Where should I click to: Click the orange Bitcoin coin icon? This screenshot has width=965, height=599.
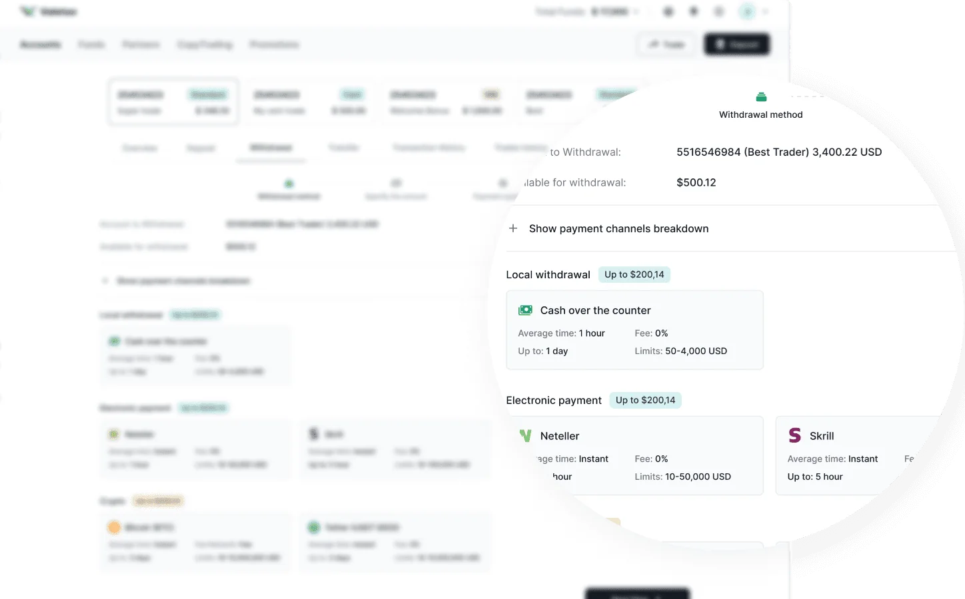(114, 527)
